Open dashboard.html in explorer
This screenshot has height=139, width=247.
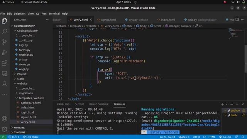[31, 103]
